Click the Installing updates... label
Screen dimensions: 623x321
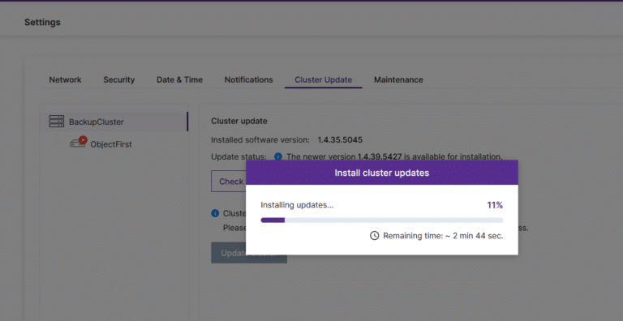[x=297, y=205]
